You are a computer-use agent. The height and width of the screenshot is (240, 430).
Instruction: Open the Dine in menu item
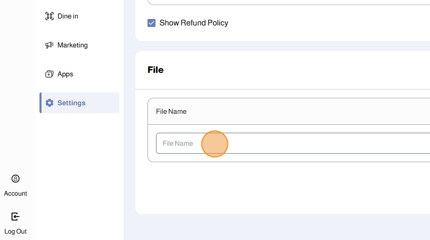68,16
